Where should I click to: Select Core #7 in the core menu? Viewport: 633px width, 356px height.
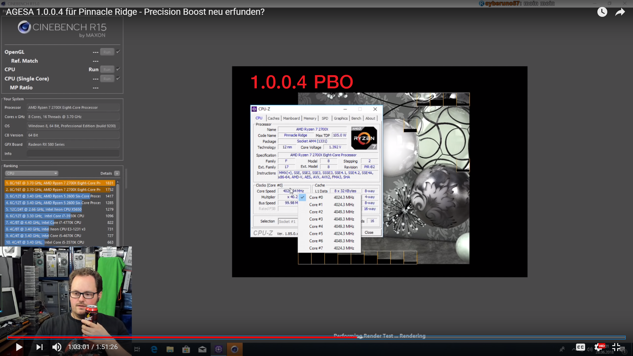(329, 248)
